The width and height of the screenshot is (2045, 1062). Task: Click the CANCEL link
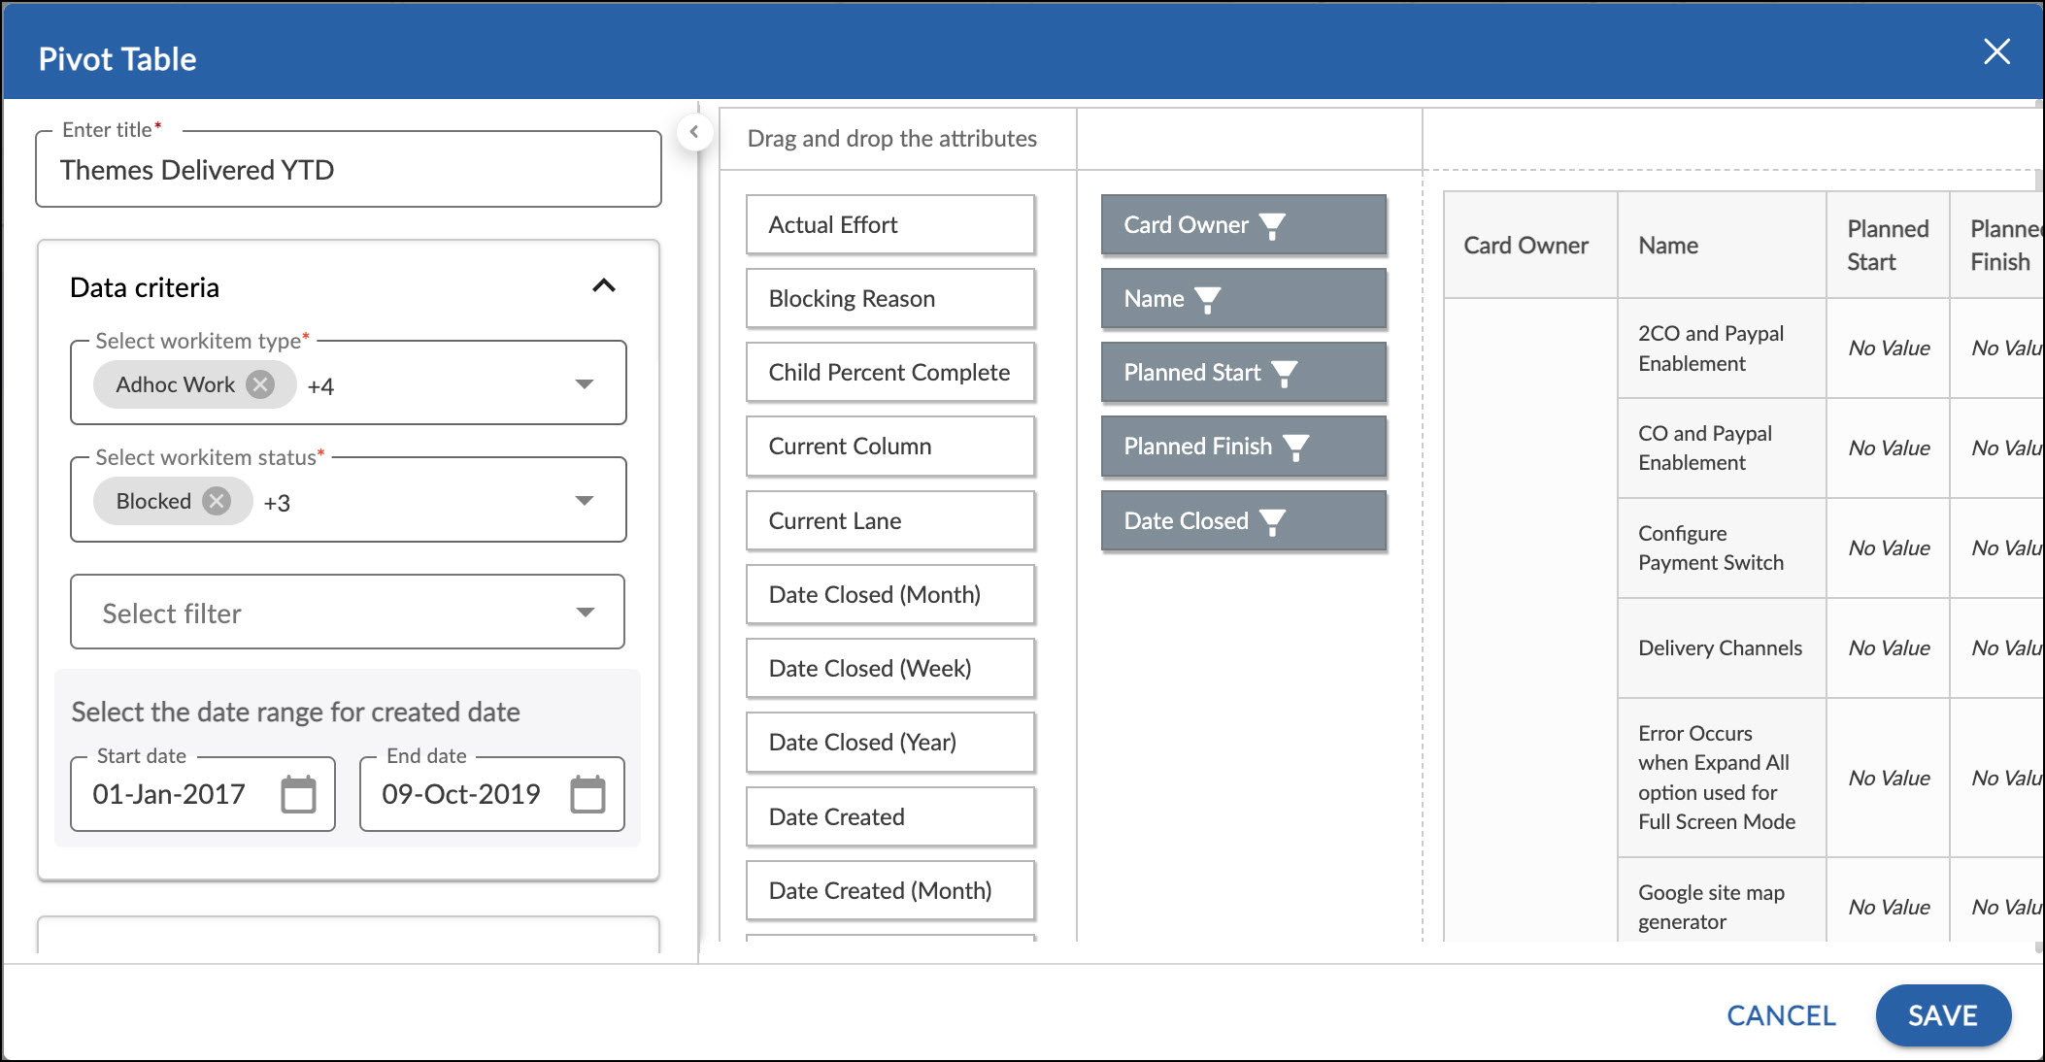click(1780, 1014)
